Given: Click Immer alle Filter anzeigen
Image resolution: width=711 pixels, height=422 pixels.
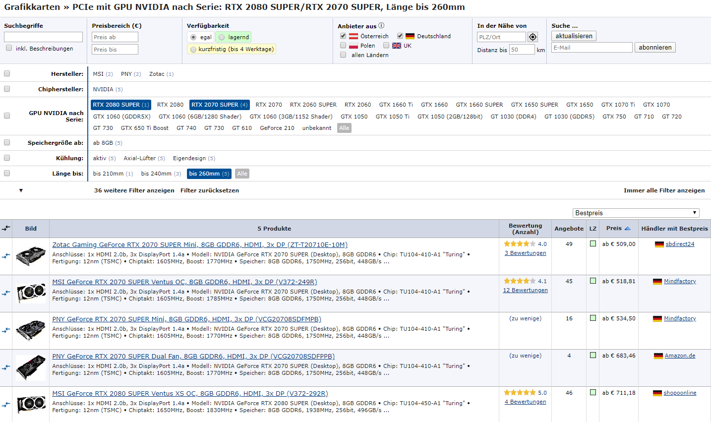Looking at the screenshot, I should tap(664, 190).
